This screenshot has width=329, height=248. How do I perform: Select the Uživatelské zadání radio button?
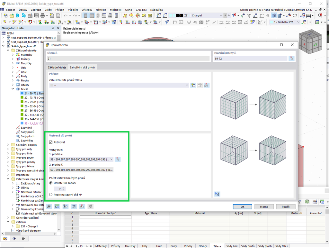tap(51, 183)
